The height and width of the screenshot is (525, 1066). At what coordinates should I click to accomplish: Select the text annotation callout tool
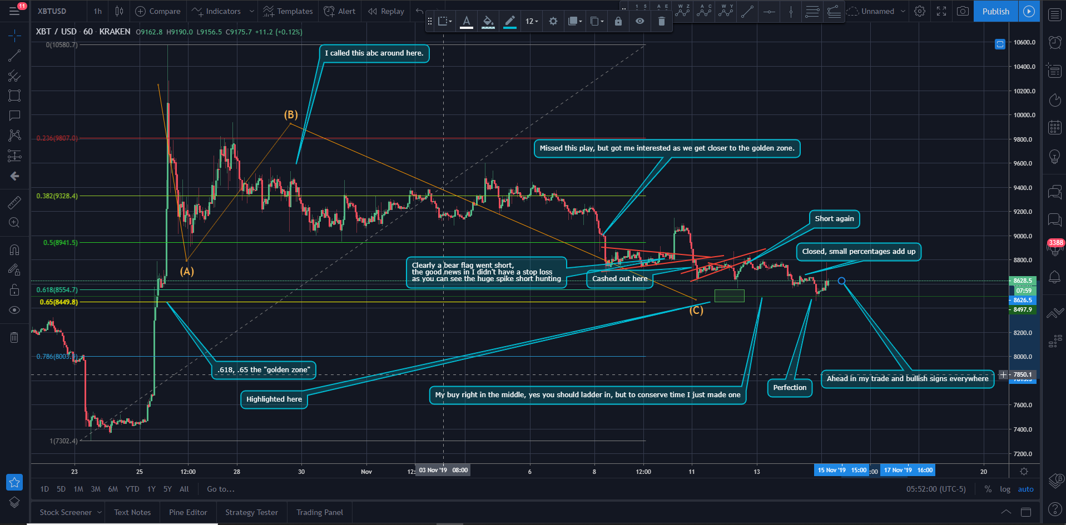pos(14,116)
